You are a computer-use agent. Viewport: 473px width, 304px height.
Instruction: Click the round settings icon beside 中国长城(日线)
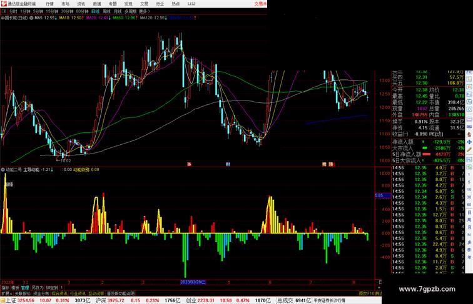31,18
